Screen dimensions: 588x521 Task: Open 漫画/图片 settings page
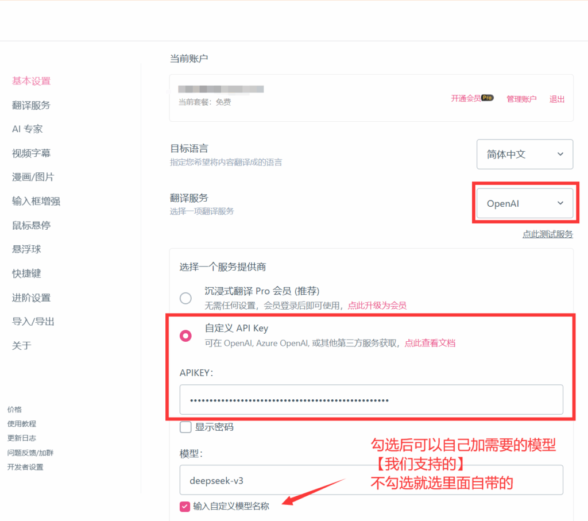pyautogui.click(x=33, y=177)
